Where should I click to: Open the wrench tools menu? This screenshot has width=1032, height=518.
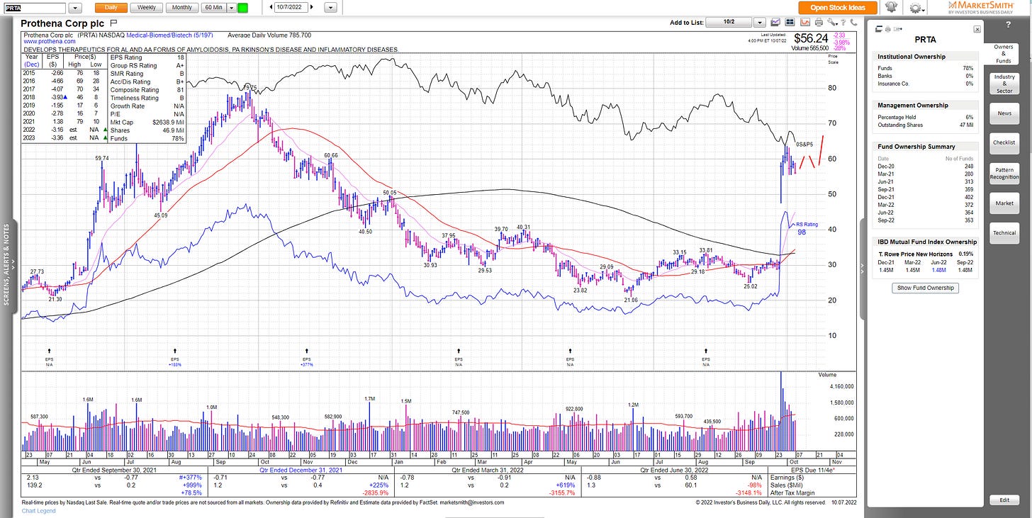[832, 22]
